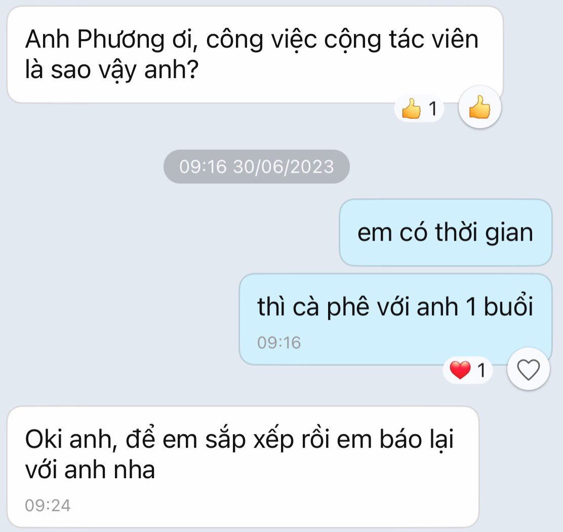
Task: Tap the small thumbs-up emoji beside count 1
Action: pyautogui.click(x=412, y=108)
